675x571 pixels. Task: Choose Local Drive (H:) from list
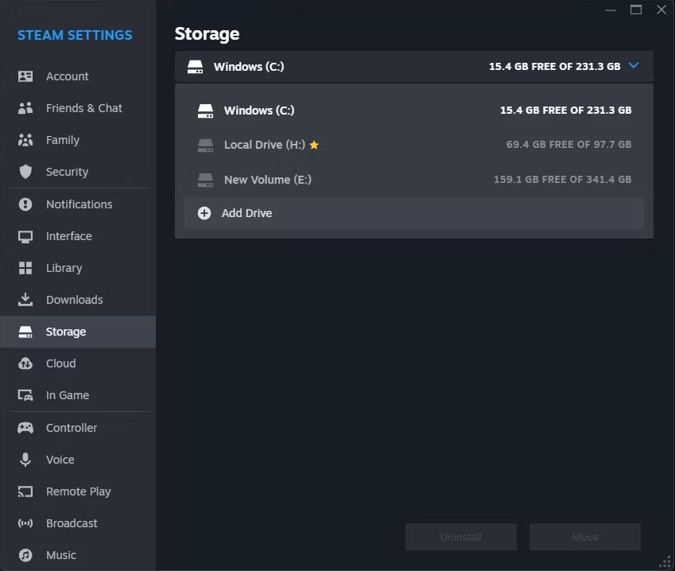(414, 145)
